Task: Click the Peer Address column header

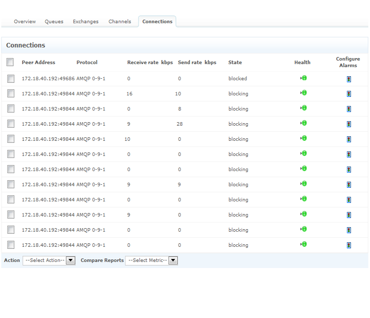Action: point(38,63)
